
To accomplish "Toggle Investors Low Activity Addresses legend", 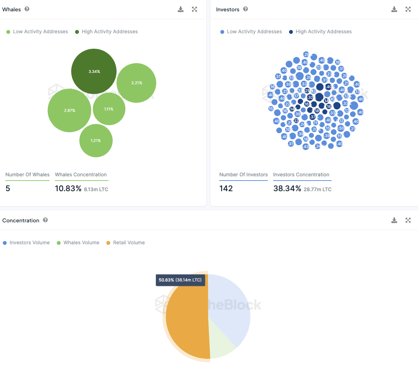I will pyautogui.click(x=251, y=32).
